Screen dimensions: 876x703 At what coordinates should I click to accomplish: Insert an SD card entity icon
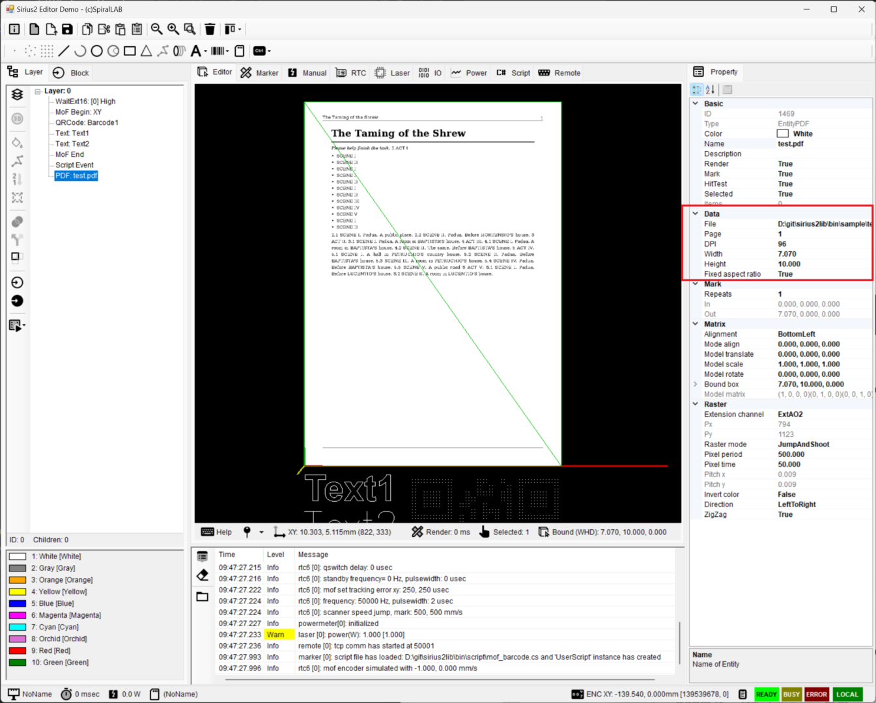pyautogui.click(x=240, y=51)
